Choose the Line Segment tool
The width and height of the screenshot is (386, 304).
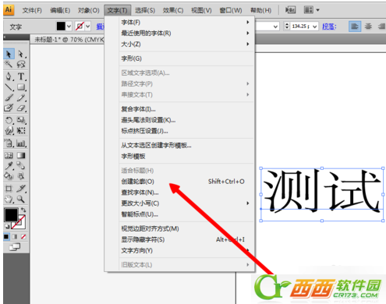click(9, 87)
